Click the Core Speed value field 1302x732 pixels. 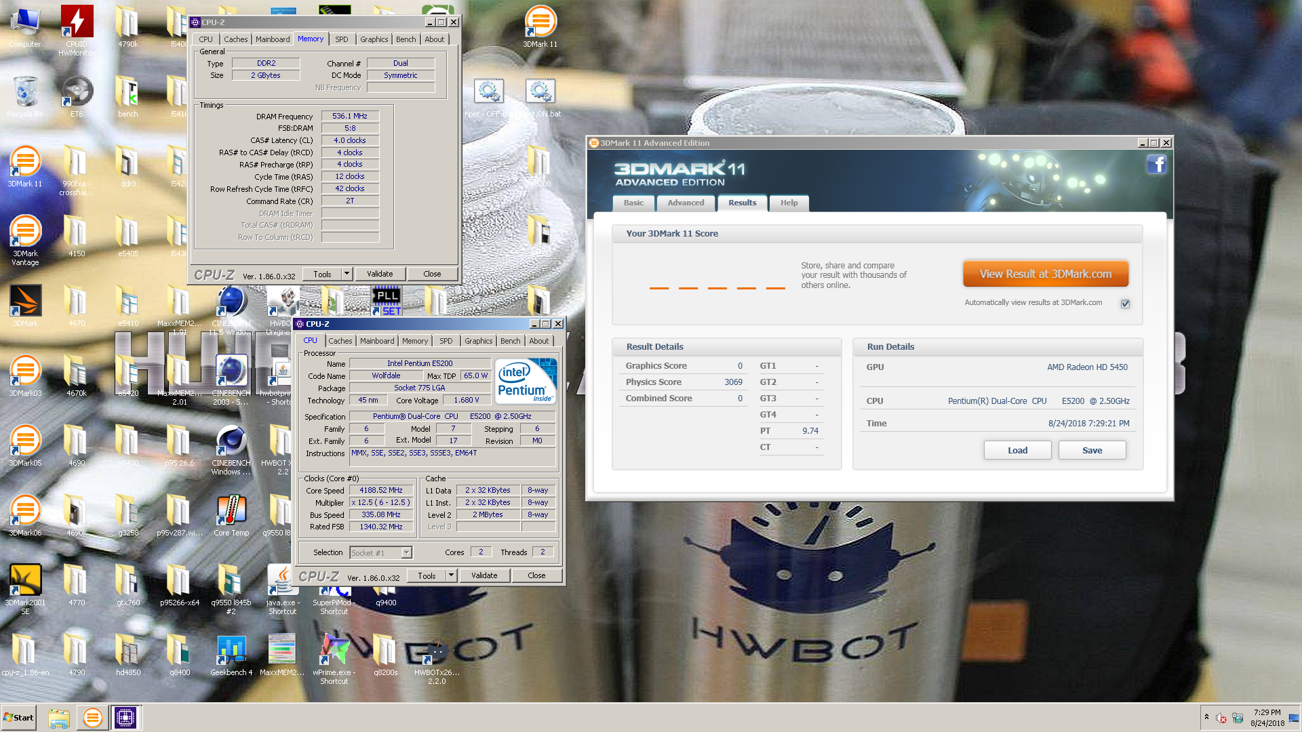click(381, 490)
